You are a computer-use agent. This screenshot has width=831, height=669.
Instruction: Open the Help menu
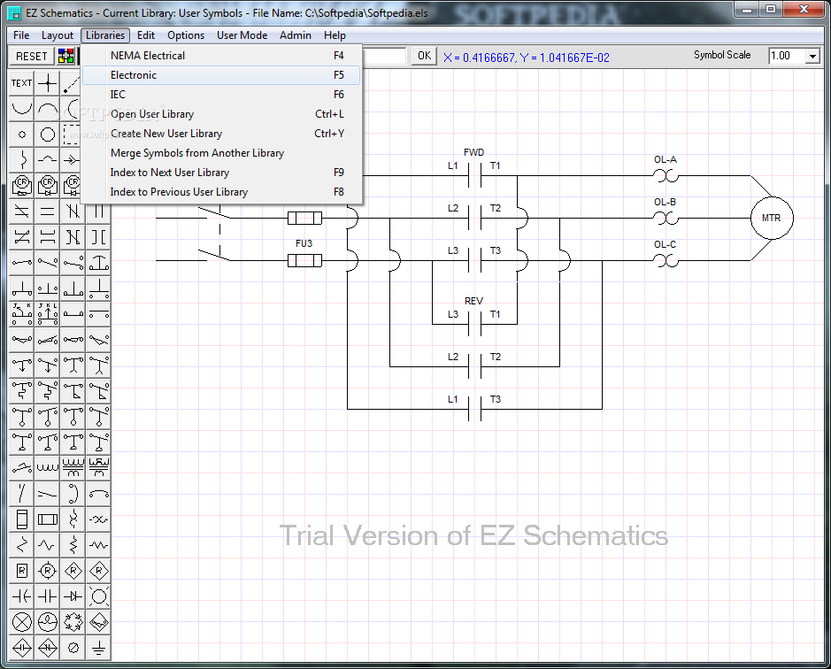click(x=335, y=35)
